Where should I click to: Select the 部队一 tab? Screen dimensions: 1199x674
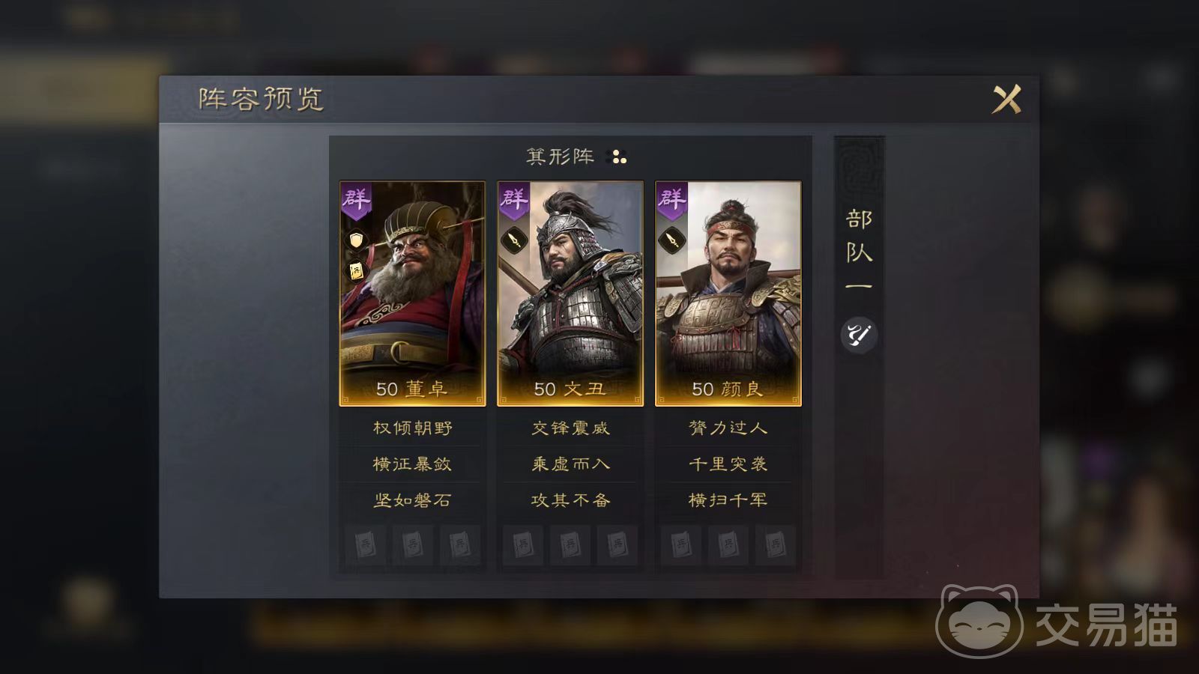point(859,251)
